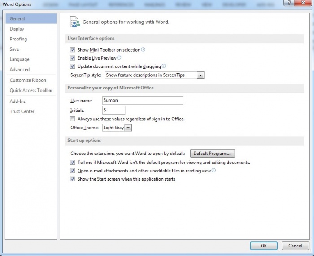Confirm with the OK button
The image size is (314, 256).
[264, 246]
